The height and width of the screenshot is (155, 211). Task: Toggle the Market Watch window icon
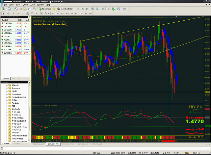coord(16,9)
